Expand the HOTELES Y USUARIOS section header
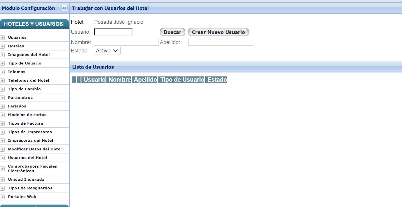The image size is (402, 207). (34, 24)
